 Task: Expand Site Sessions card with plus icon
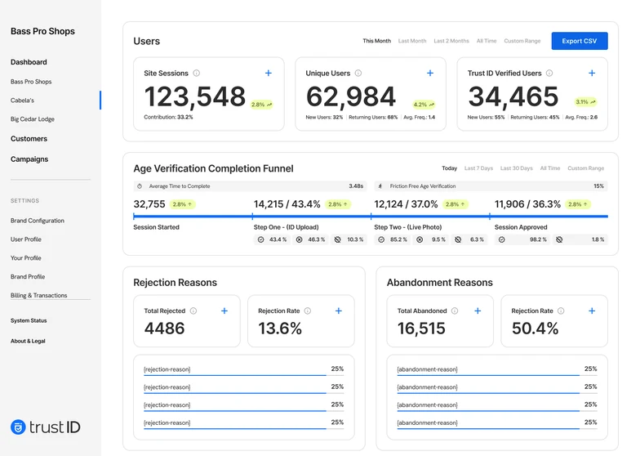[x=268, y=74]
